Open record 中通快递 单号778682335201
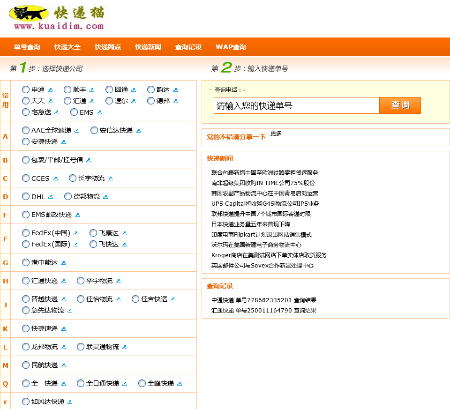Screen dimensions: 450x409 pos(264,300)
